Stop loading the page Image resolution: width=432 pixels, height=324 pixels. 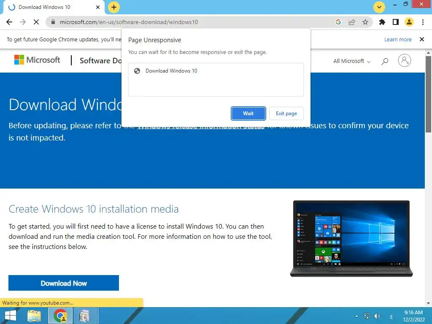(36, 22)
